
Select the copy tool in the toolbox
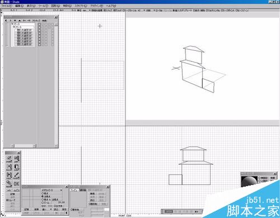(x=9, y=176)
